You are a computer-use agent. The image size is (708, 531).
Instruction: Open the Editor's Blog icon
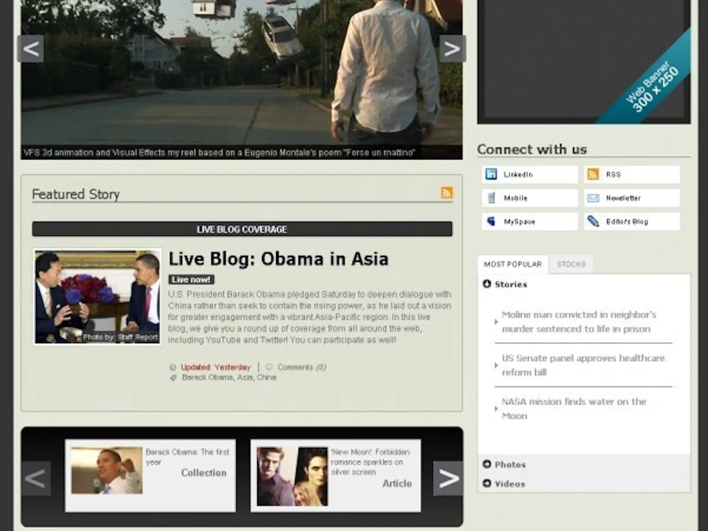(x=592, y=221)
